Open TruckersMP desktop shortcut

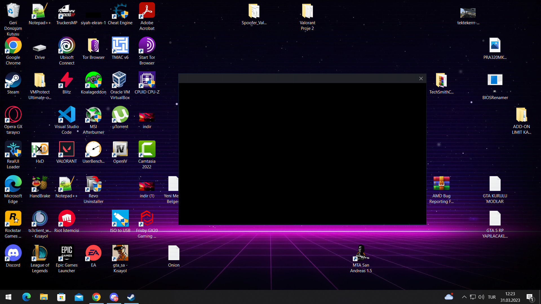pos(66,14)
